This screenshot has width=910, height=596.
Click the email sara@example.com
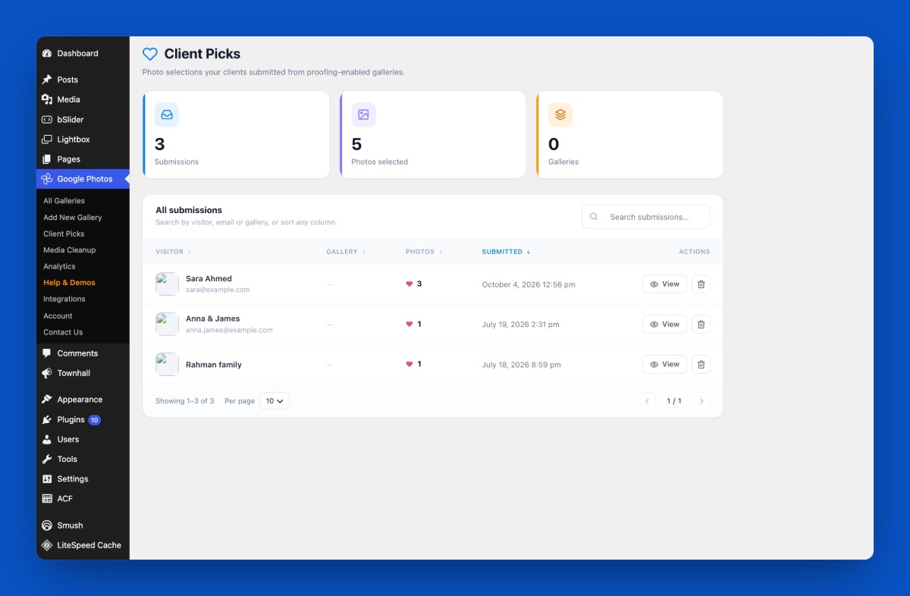(x=218, y=290)
